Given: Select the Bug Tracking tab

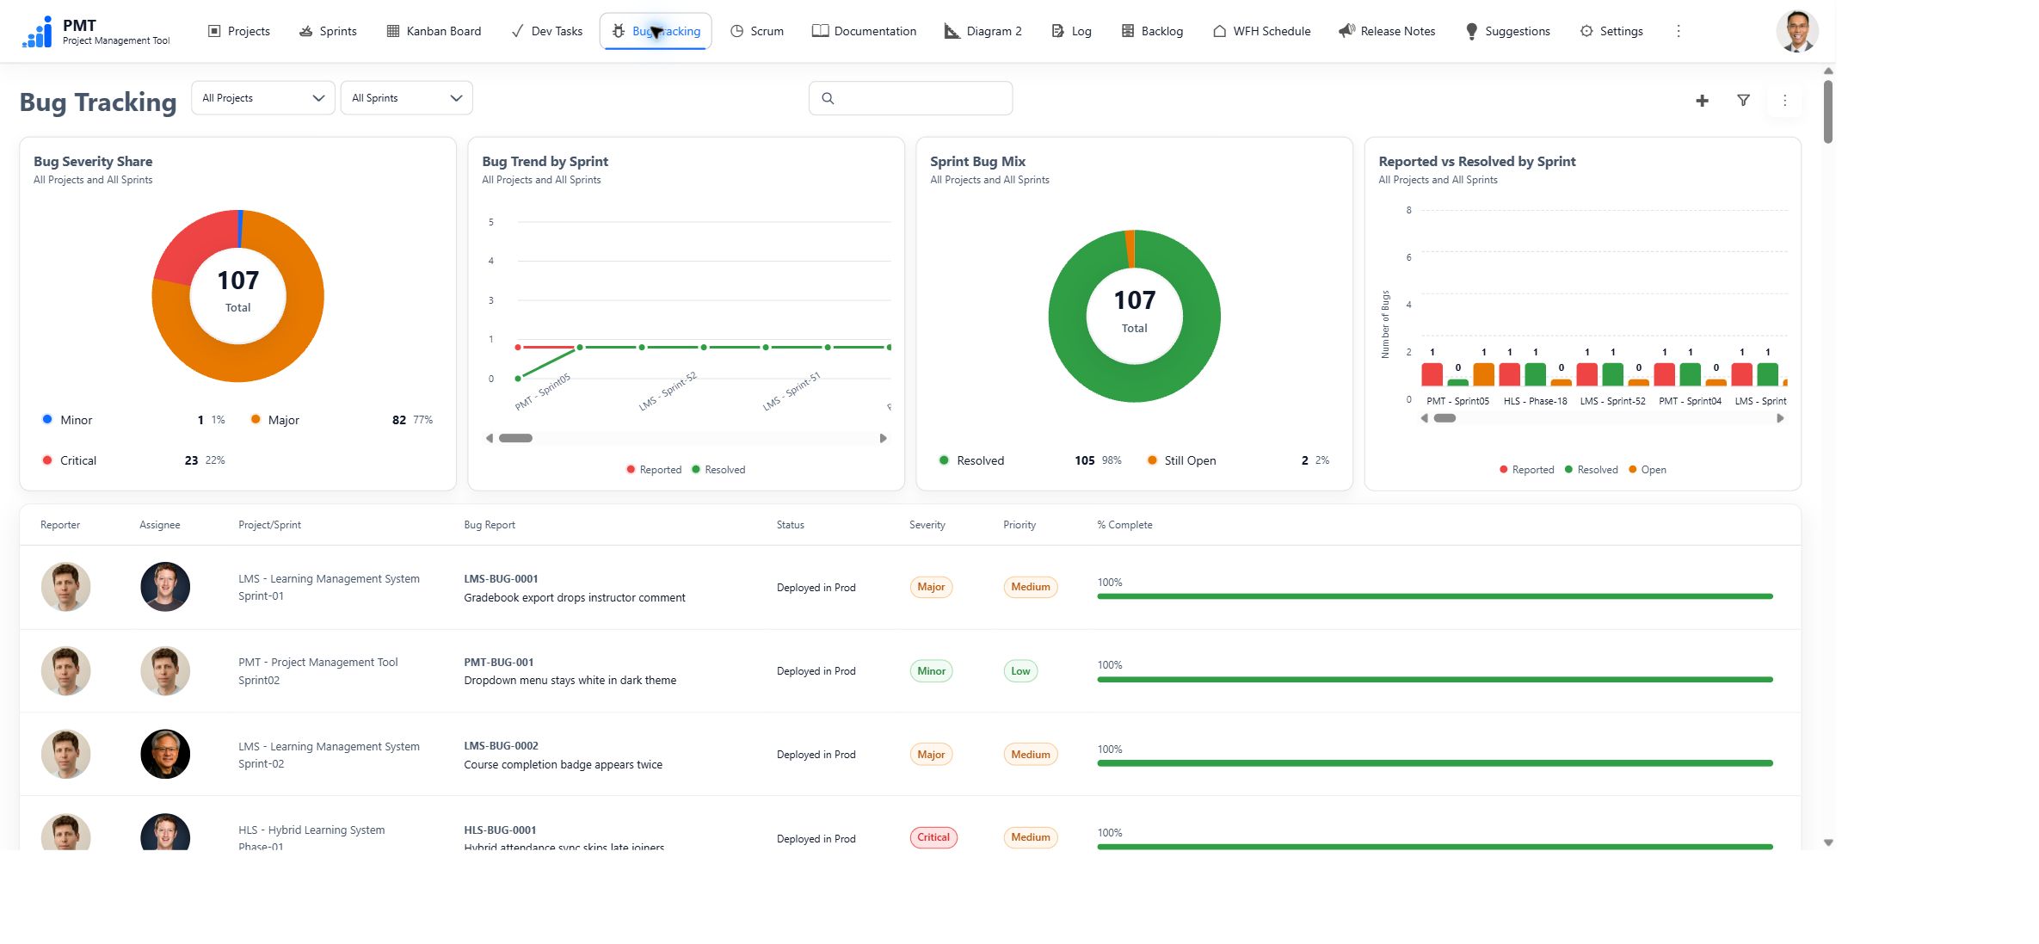Looking at the screenshot, I should (656, 31).
